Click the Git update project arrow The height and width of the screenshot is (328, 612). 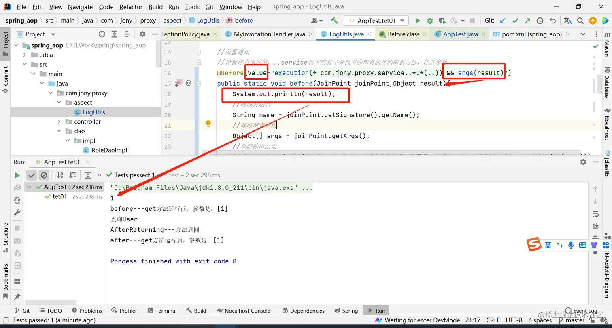503,21
